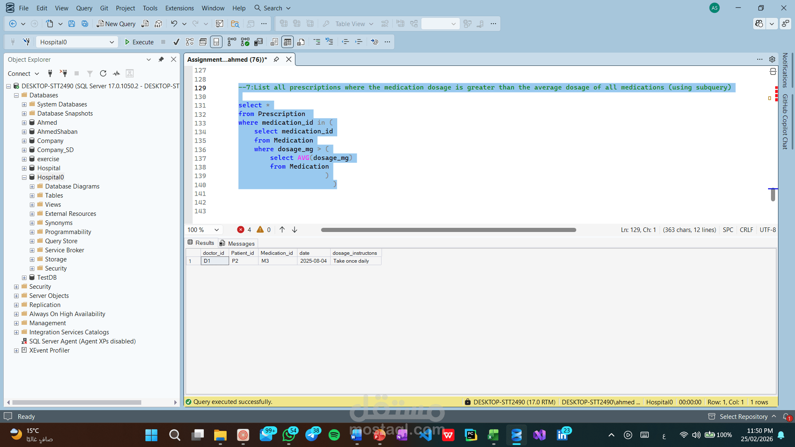The height and width of the screenshot is (447, 795).
Task: Open the Undo history dropdown arrow
Action: (x=184, y=24)
